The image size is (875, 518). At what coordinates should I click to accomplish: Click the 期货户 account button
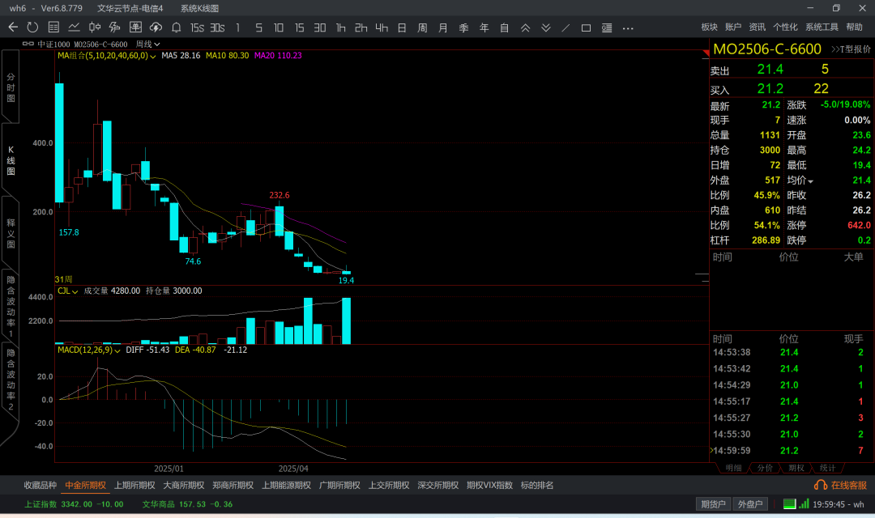tap(713, 504)
